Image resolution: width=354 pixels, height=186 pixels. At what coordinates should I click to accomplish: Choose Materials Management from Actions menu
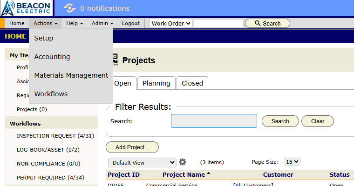(x=71, y=75)
